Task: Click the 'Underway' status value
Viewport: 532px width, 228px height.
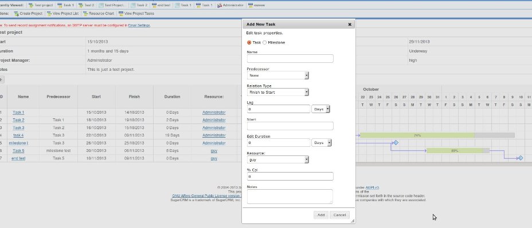Action: (418, 51)
